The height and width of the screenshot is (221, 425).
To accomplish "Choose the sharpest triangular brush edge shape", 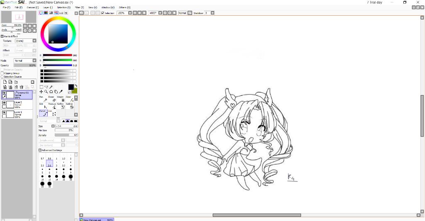I will tap(64, 121).
